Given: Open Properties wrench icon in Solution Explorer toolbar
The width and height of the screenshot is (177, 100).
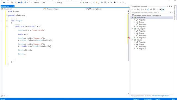Looking at the screenshot, I should tap(160, 9).
